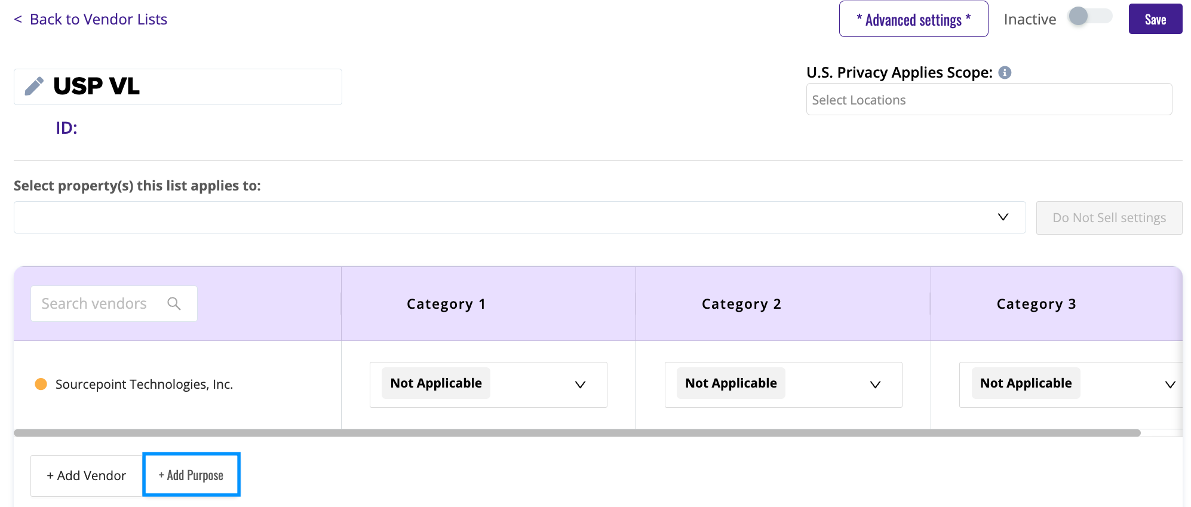This screenshot has width=1191, height=507.
Task: Click Do Not Sell settings button
Action: coord(1109,218)
